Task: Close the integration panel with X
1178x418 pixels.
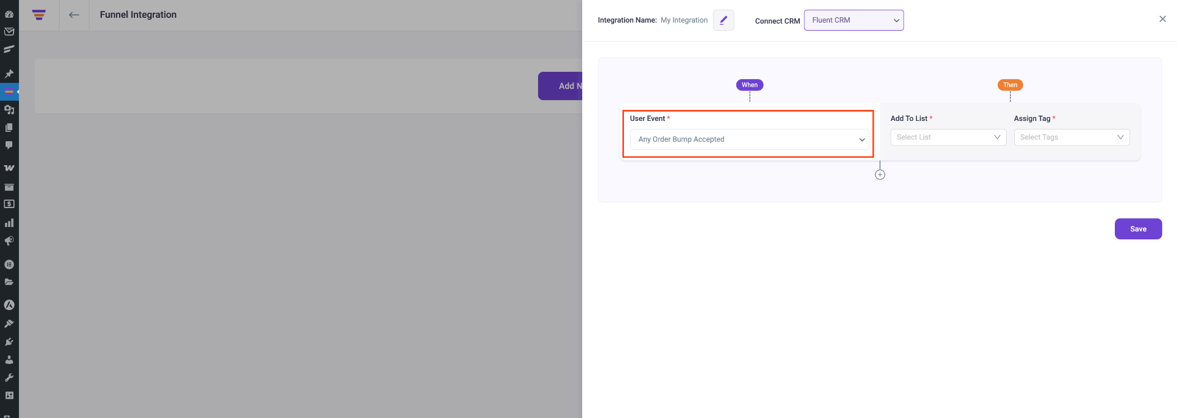Action: (x=1162, y=19)
